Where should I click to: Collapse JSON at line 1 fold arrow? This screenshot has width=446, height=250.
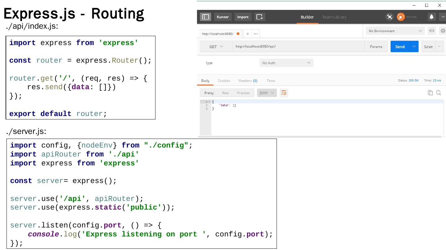(x=210, y=102)
